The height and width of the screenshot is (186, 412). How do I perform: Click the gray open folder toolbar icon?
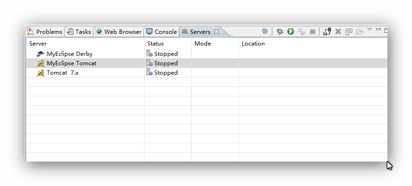360,32
